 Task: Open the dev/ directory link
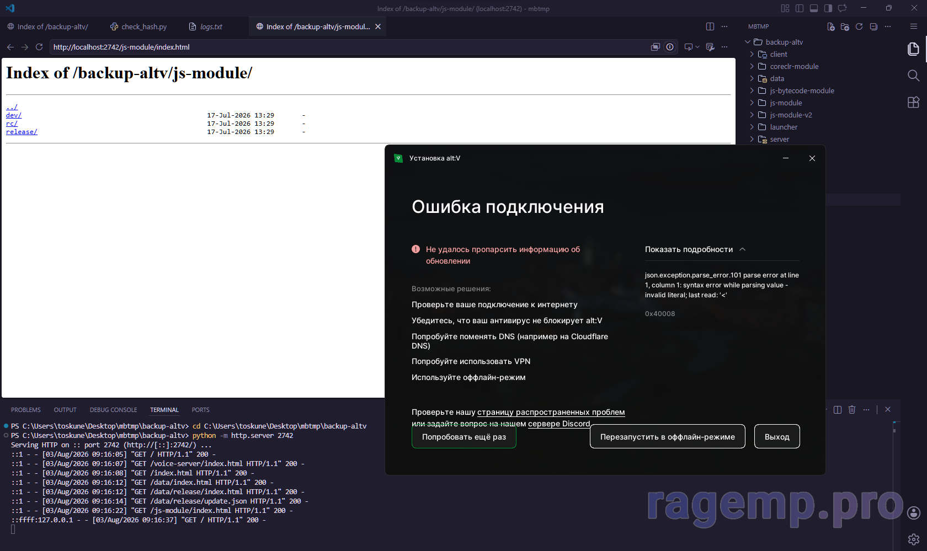[x=14, y=115]
